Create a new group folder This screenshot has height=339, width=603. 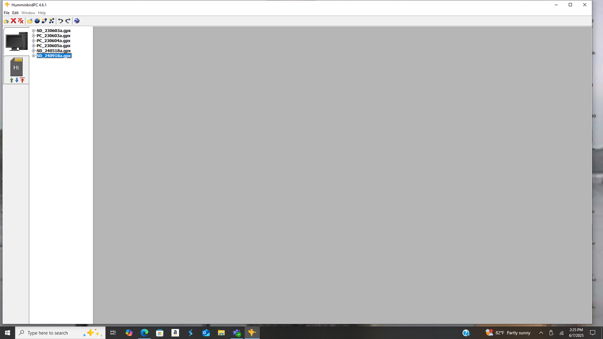pyautogui.click(x=29, y=21)
